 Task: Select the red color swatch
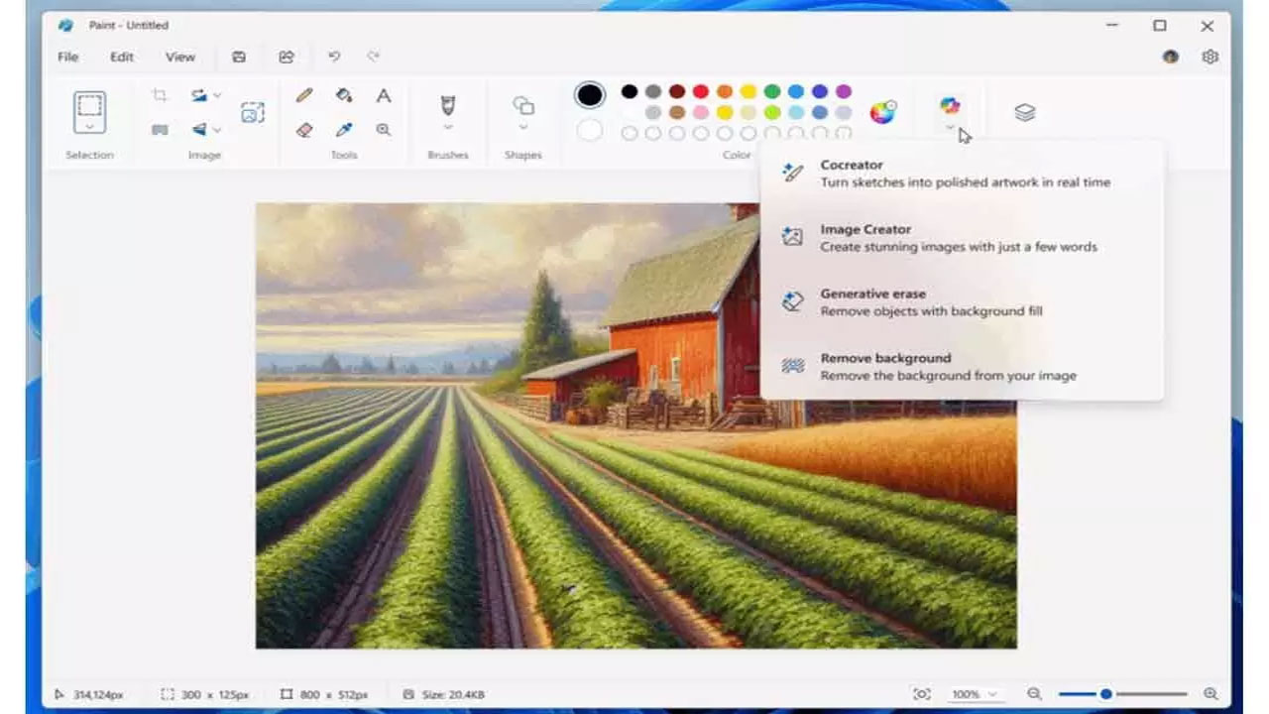coord(702,92)
